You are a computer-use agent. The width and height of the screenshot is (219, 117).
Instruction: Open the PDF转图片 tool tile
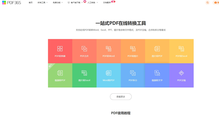(133, 51)
